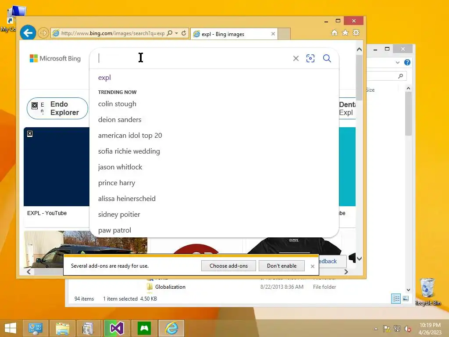
Task: Choose the 'expl' search suggestion
Action: click(104, 78)
